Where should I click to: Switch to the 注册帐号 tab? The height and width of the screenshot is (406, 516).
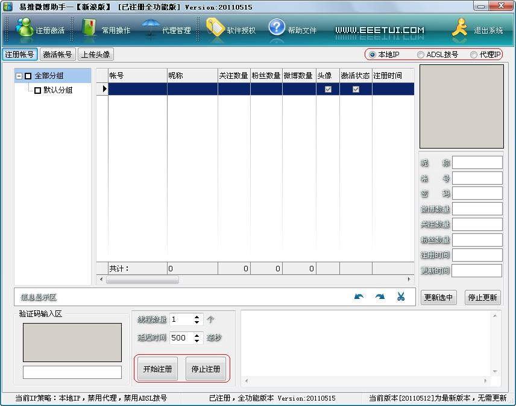[x=20, y=54]
